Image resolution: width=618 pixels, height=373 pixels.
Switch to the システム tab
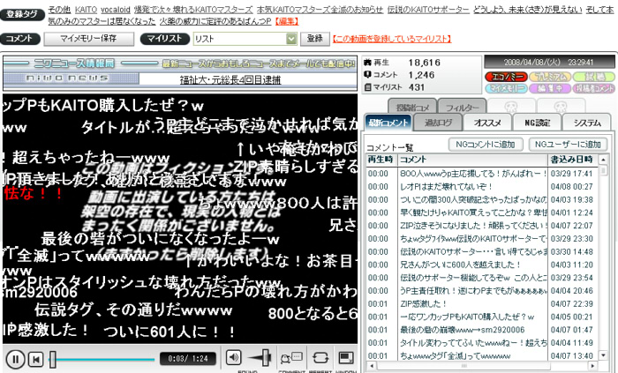click(587, 123)
